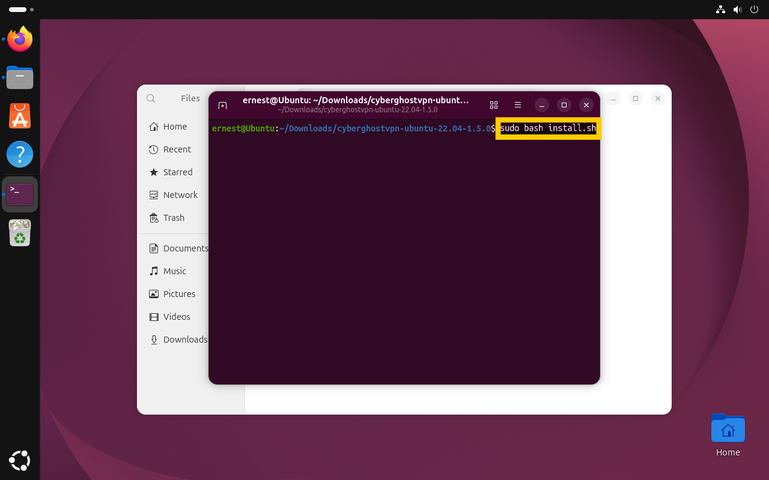Minimize the Files window
Screen dimensions: 769x480
coord(613,98)
